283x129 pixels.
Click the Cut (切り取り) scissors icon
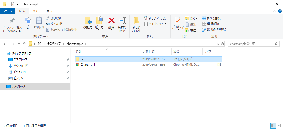point(48,18)
